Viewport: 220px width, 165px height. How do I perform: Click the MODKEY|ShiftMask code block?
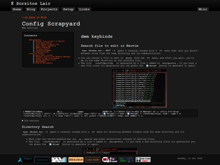[x=110, y=114]
